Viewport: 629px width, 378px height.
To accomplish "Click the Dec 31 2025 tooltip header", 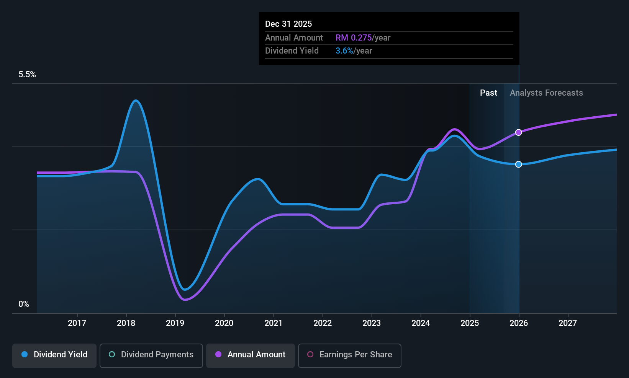I will tap(288, 24).
